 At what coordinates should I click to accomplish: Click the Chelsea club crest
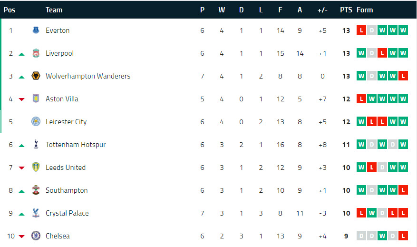[x=36, y=236]
